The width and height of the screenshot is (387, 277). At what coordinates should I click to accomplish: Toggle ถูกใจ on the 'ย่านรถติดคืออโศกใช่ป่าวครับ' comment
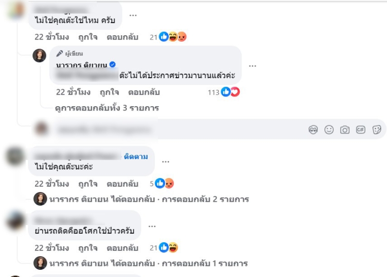tap(88, 248)
